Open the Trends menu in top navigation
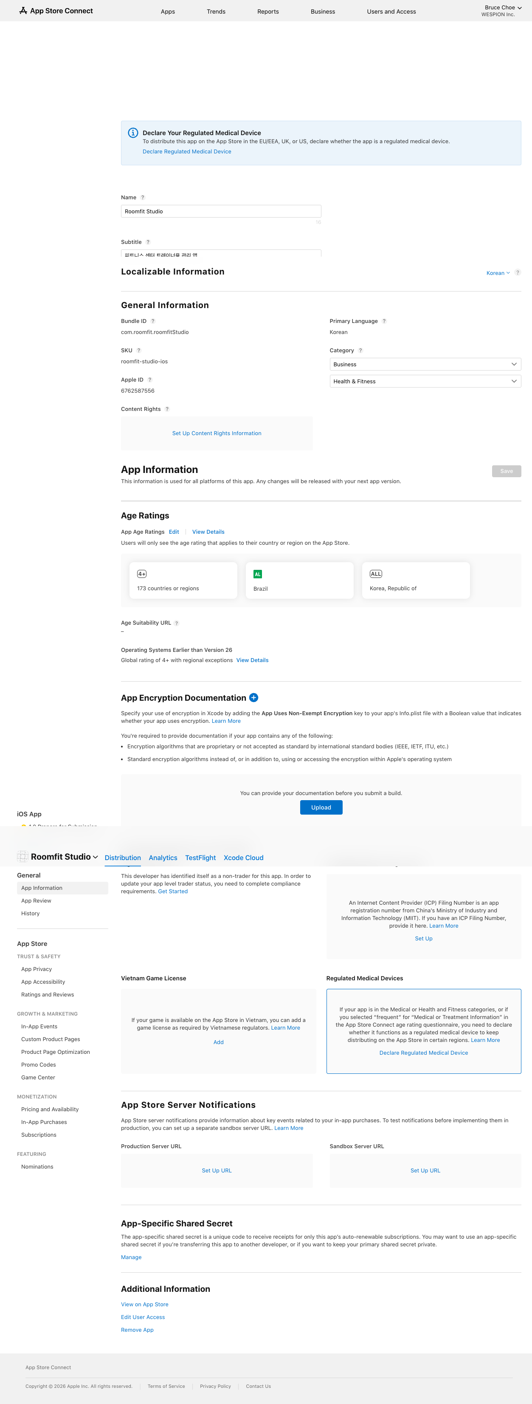Screen dimensions: 532x1404 click(216, 11)
